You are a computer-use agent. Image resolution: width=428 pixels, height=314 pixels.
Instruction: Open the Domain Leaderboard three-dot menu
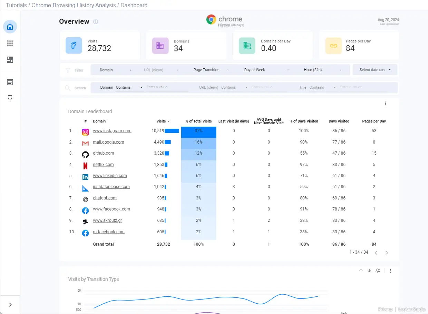coord(385,104)
